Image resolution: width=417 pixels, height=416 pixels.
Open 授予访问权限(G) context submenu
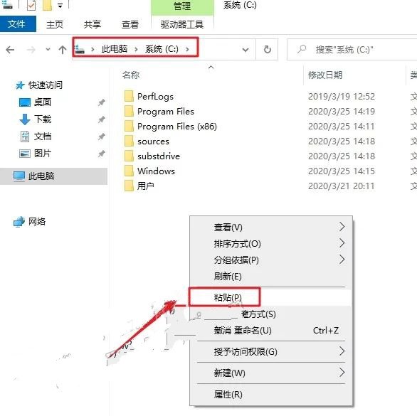271,352
